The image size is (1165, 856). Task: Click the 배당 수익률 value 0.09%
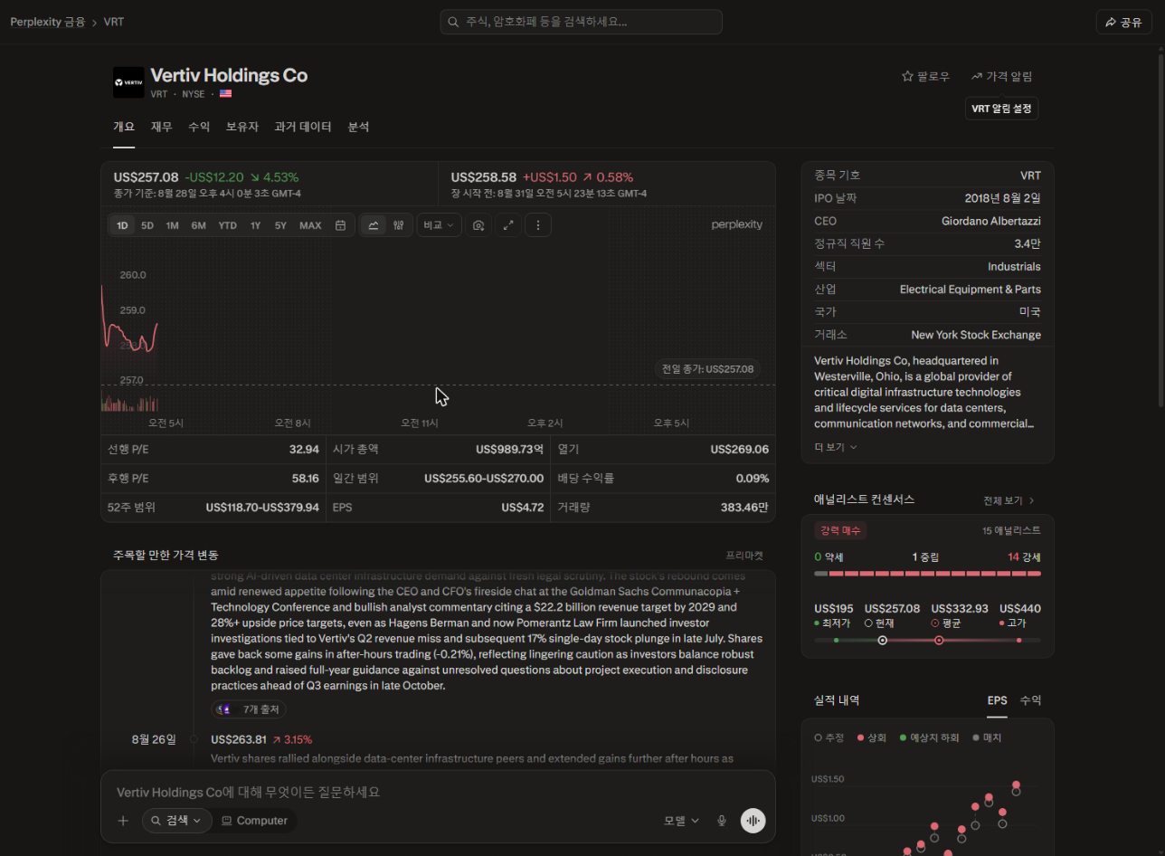[x=753, y=479]
